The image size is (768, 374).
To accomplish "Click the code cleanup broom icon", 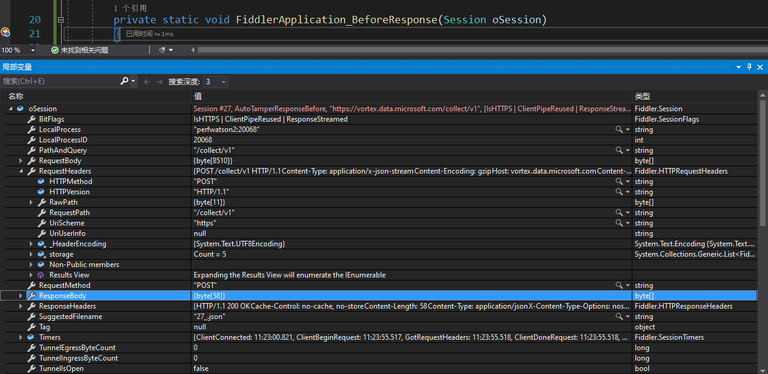I will pos(163,50).
